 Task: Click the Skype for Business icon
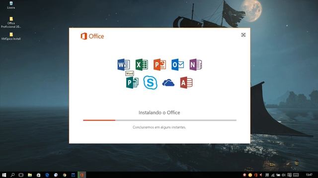150,83
